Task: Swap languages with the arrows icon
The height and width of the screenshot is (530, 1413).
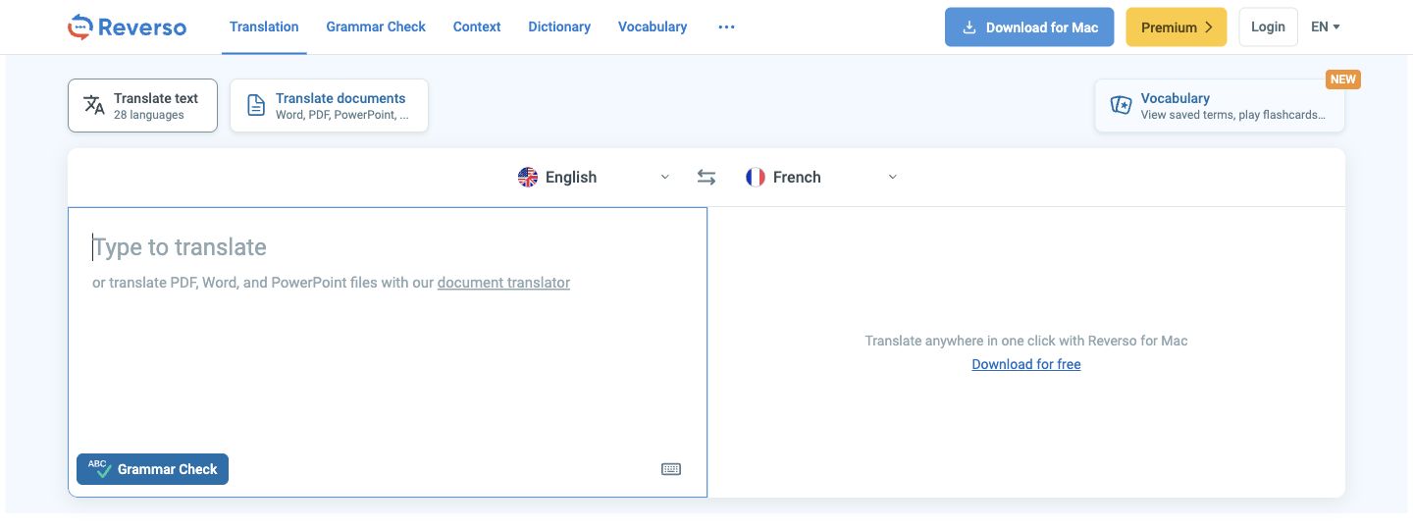Action: pos(706,178)
